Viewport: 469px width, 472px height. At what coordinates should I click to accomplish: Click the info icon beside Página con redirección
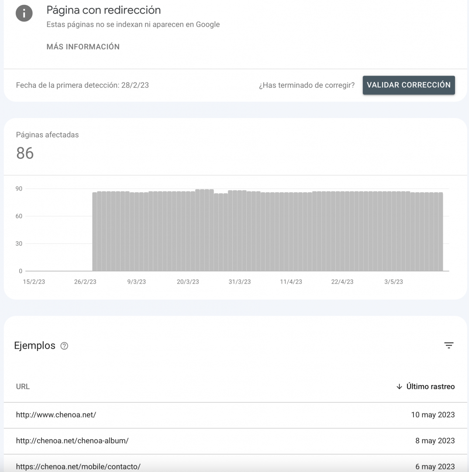click(24, 13)
